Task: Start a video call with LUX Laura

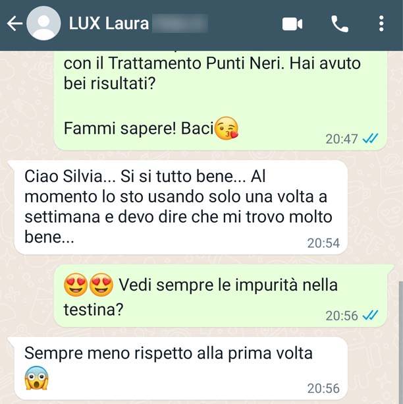Action: (292, 24)
